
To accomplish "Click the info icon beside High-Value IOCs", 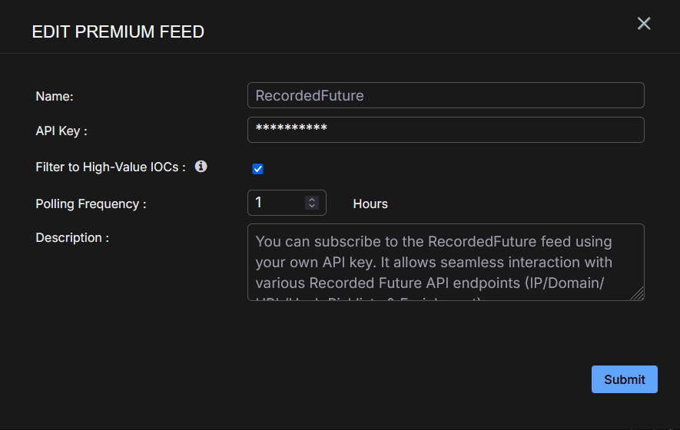I will click(201, 166).
